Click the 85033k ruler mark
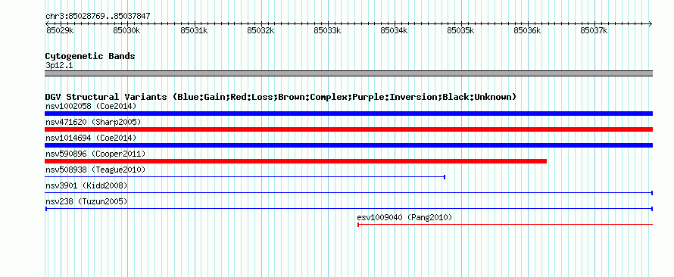The width and height of the screenshot is (674, 277). click(327, 30)
